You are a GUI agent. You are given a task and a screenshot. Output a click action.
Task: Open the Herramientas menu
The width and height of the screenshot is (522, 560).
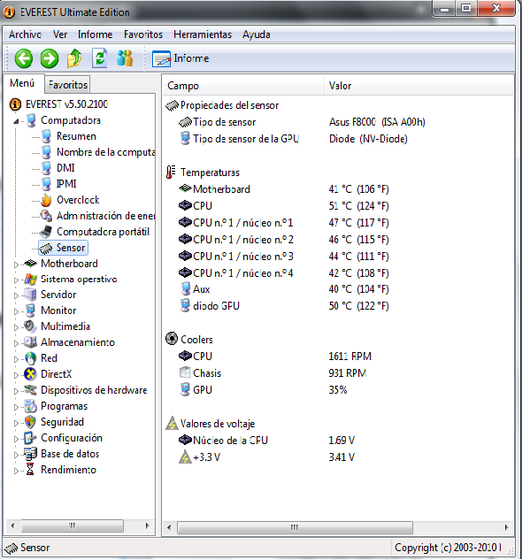[x=203, y=35]
